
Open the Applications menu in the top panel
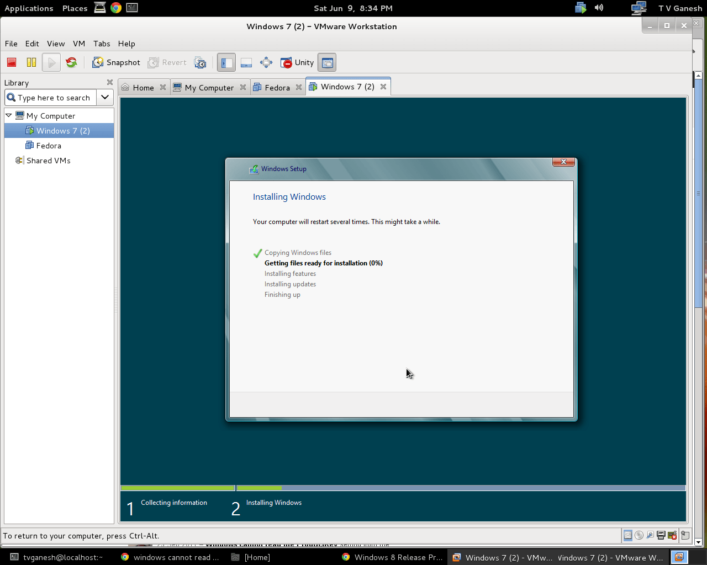pyautogui.click(x=29, y=8)
